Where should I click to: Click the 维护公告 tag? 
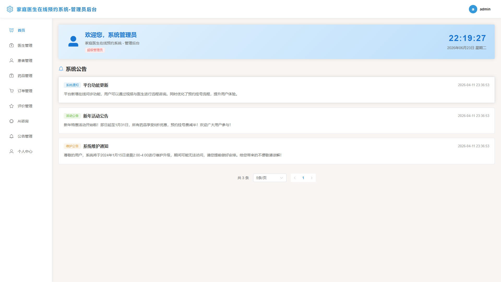pyautogui.click(x=72, y=146)
